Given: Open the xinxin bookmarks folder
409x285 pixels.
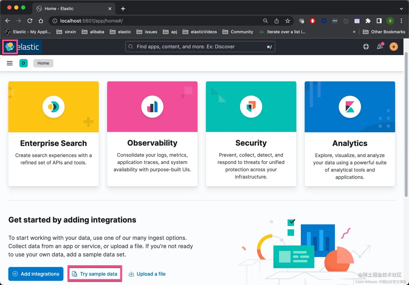Looking at the screenshot, I should coord(66,32).
